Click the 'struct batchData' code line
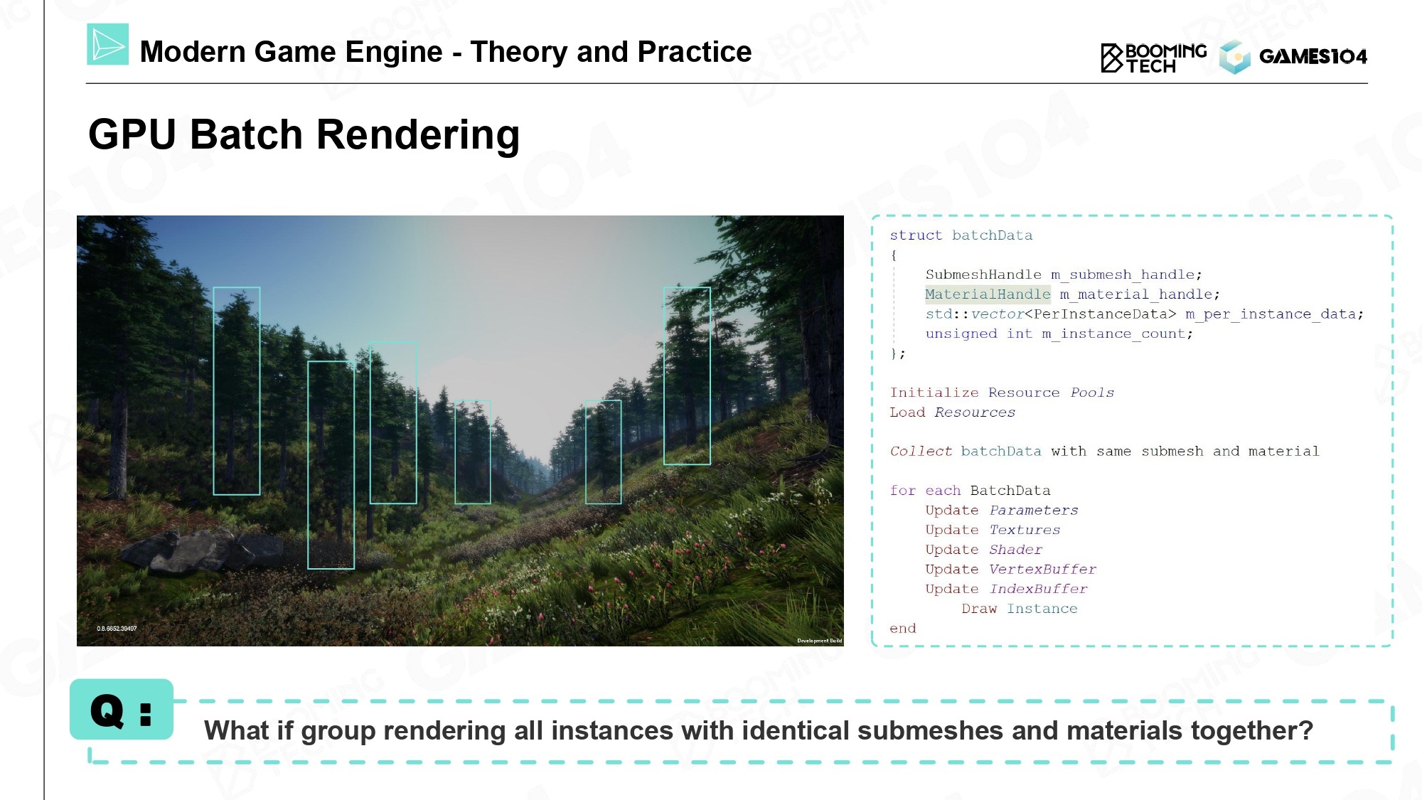Viewport: 1422px width, 800px height. click(x=961, y=235)
